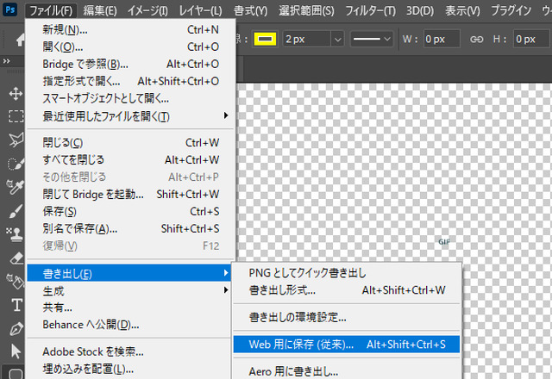552x379 pixels.
Task: Open the イメージ(I) menu
Action: point(147,11)
